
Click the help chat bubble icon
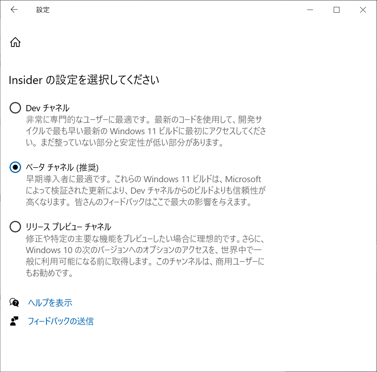pos(14,303)
